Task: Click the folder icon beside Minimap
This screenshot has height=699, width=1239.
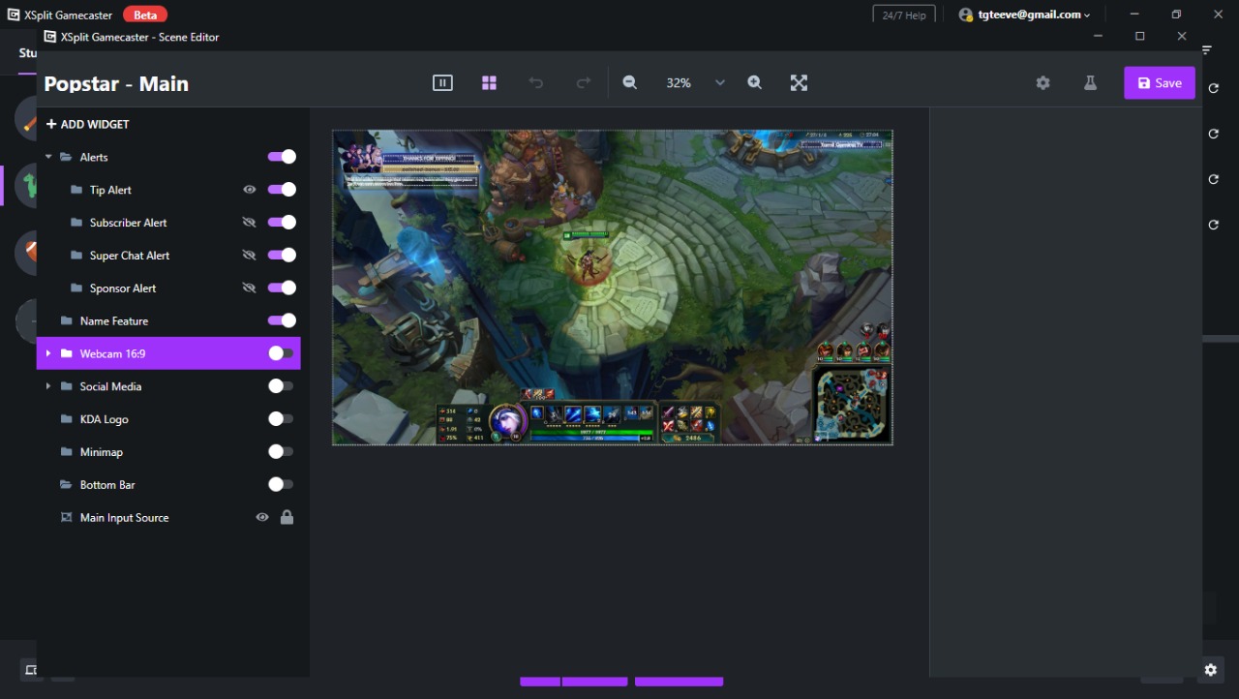Action: [66, 452]
